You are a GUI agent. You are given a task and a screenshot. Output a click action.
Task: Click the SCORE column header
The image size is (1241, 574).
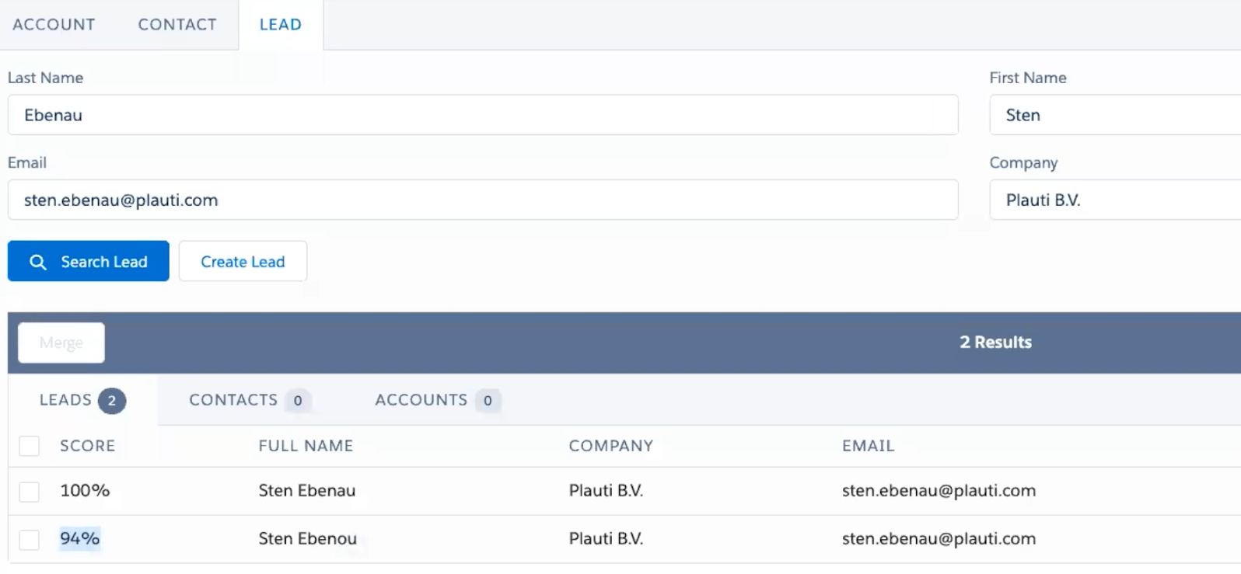88,446
